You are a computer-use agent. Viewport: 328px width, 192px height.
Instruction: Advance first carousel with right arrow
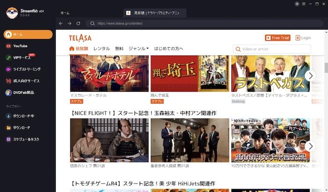[310, 76]
